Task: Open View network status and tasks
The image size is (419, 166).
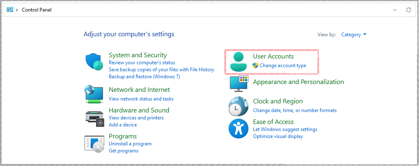Action: point(141,98)
